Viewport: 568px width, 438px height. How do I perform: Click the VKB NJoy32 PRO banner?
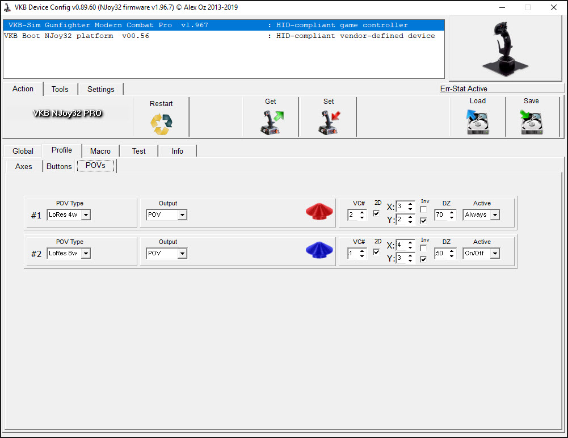click(x=68, y=113)
